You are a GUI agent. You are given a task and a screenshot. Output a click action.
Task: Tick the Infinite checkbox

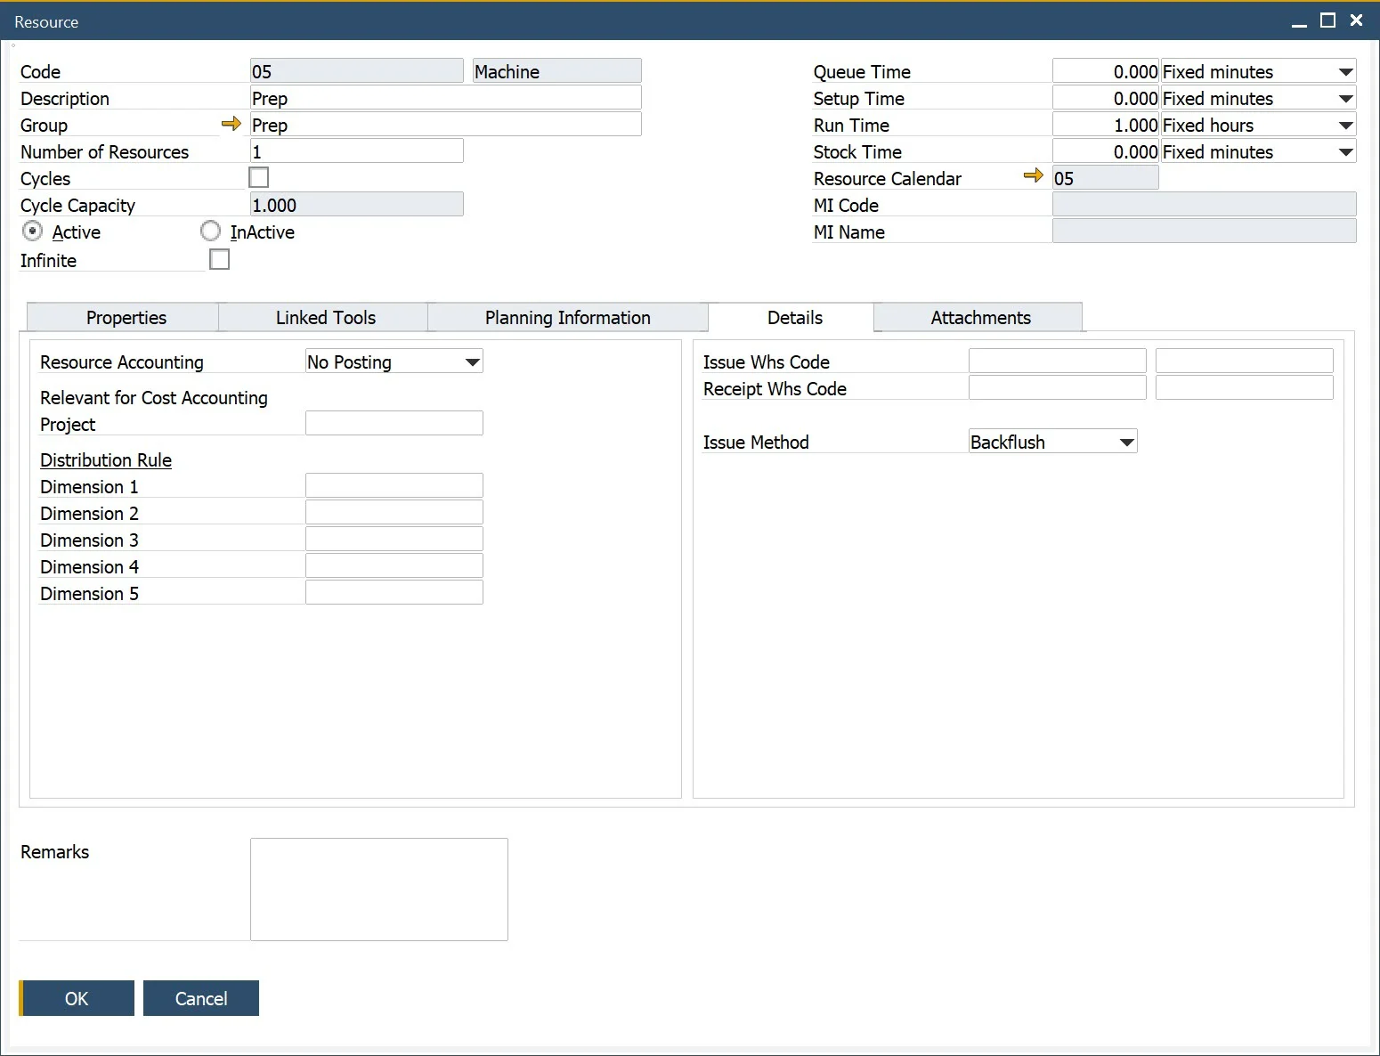pyautogui.click(x=219, y=260)
